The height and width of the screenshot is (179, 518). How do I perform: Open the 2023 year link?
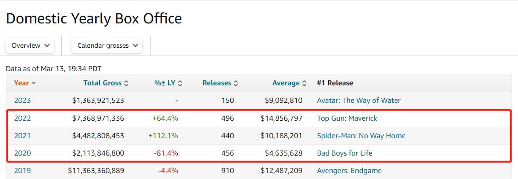(x=23, y=101)
